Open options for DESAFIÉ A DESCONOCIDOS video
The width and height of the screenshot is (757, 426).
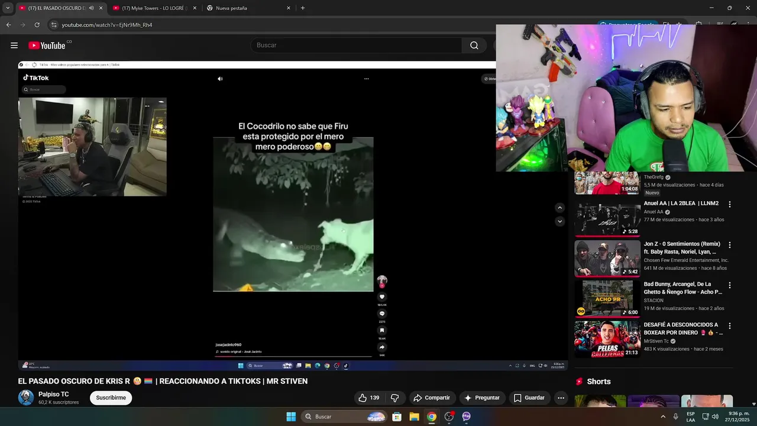point(729,325)
